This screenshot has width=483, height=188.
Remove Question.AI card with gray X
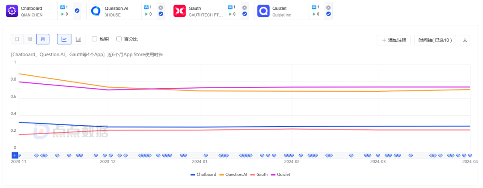(161, 8)
